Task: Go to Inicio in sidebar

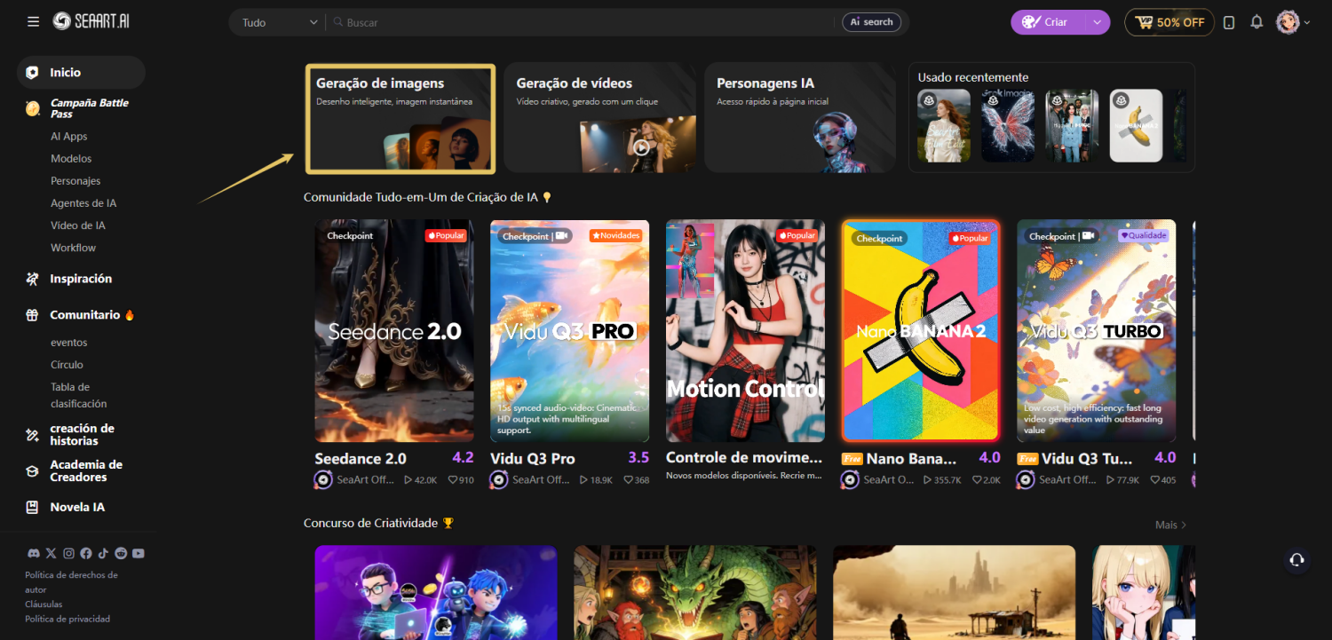Action: click(x=81, y=73)
